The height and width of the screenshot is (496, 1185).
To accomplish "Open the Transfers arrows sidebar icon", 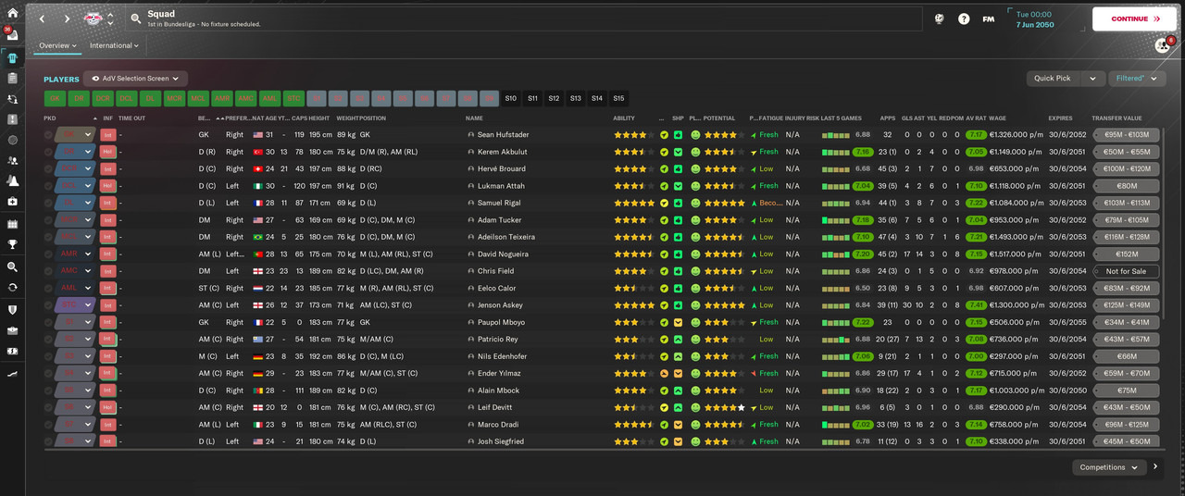I will pos(12,287).
